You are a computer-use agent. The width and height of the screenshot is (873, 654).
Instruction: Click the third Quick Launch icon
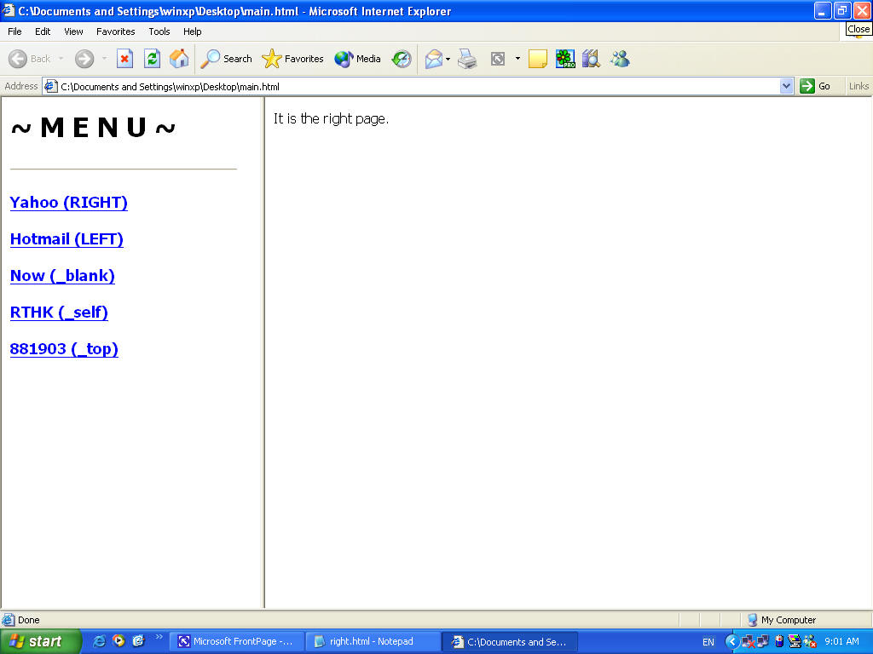(138, 641)
